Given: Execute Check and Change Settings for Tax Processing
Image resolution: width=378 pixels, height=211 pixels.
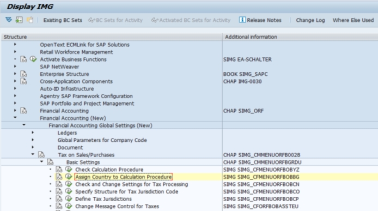Looking at the screenshot, I should pyautogui.click(x=69, y=184).
